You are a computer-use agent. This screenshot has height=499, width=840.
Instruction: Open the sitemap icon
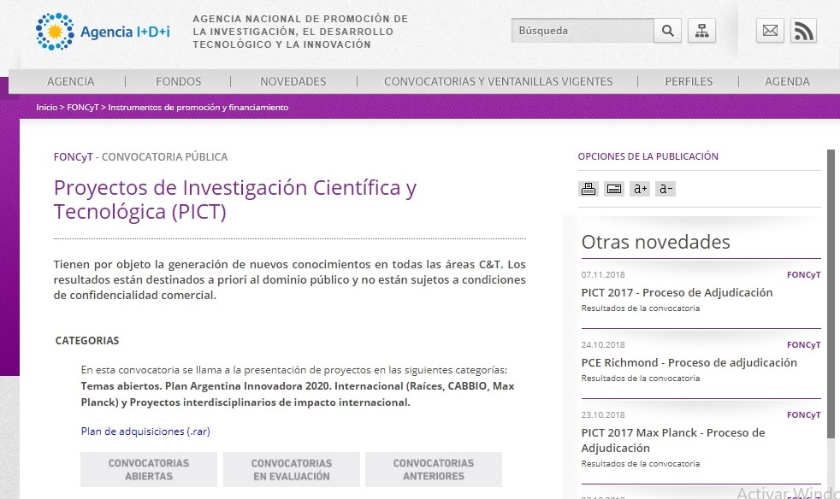[701, 31]
